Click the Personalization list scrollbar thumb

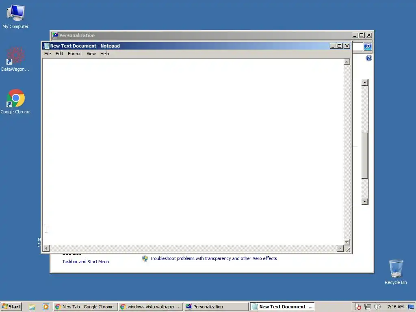(364, 155)
